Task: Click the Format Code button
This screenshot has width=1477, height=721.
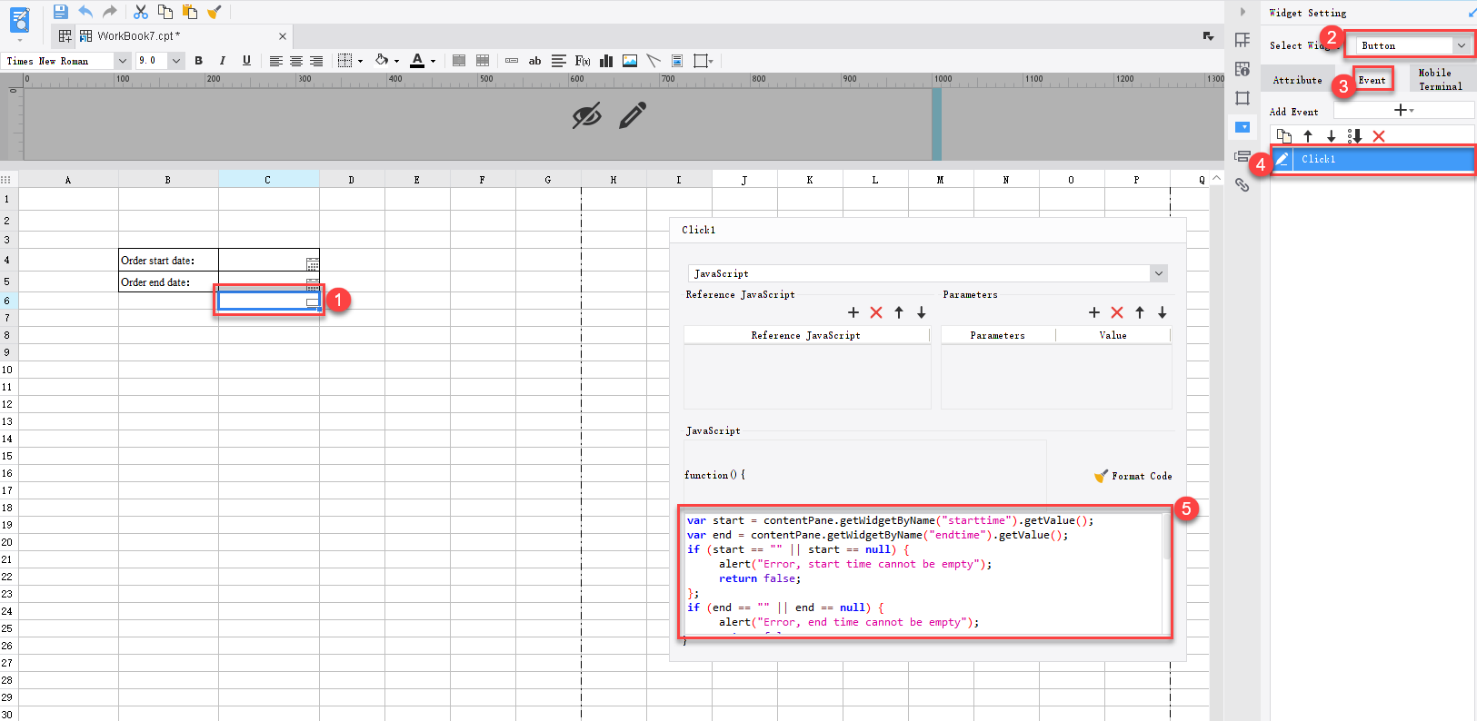Action: coord(1133,476)
